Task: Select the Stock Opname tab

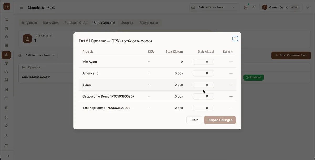Action: tap(104, 23)
